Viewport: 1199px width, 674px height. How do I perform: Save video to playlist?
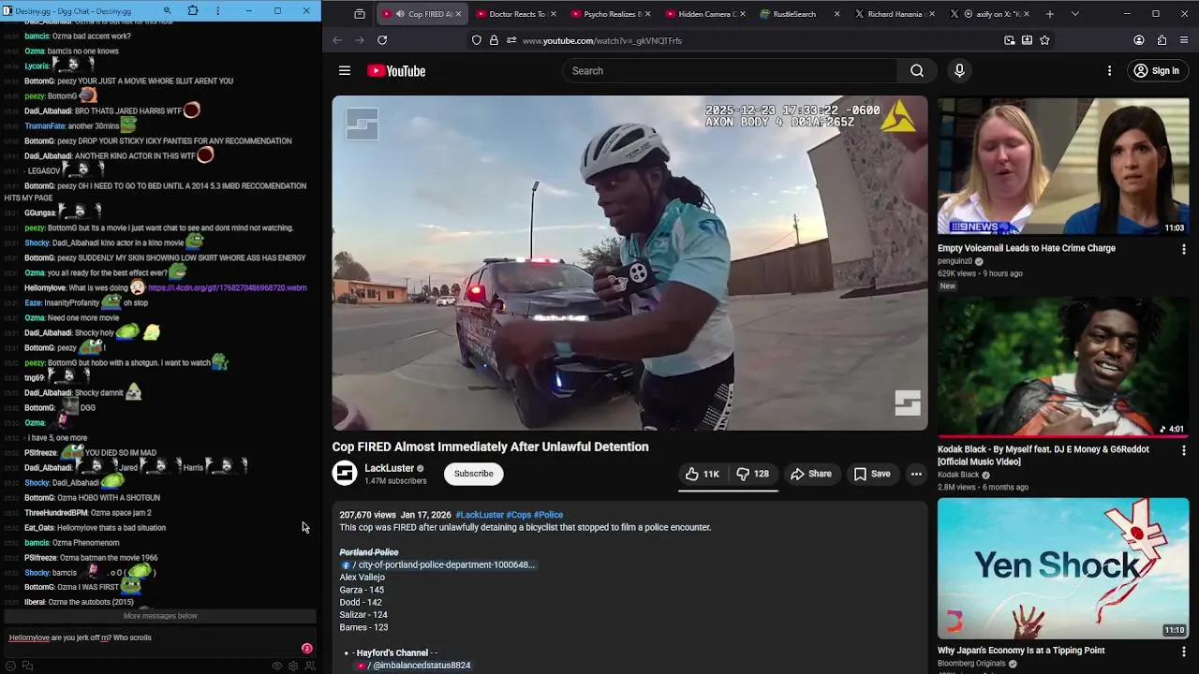[x=872, y=474]
